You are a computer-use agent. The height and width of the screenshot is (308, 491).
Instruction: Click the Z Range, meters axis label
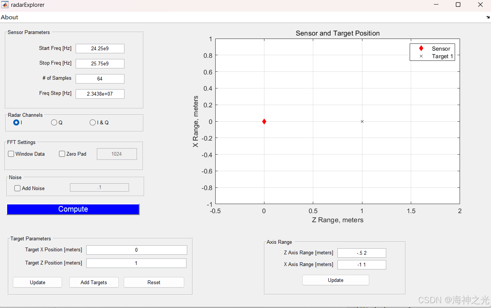coord(337,220)
